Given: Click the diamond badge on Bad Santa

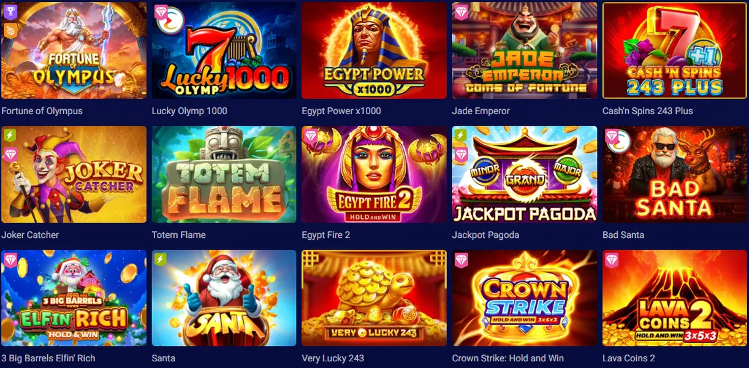Looking at the screenshot, I should click(611, 136).
